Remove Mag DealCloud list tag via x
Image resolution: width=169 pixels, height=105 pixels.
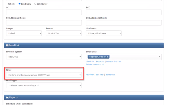[108, 57]
